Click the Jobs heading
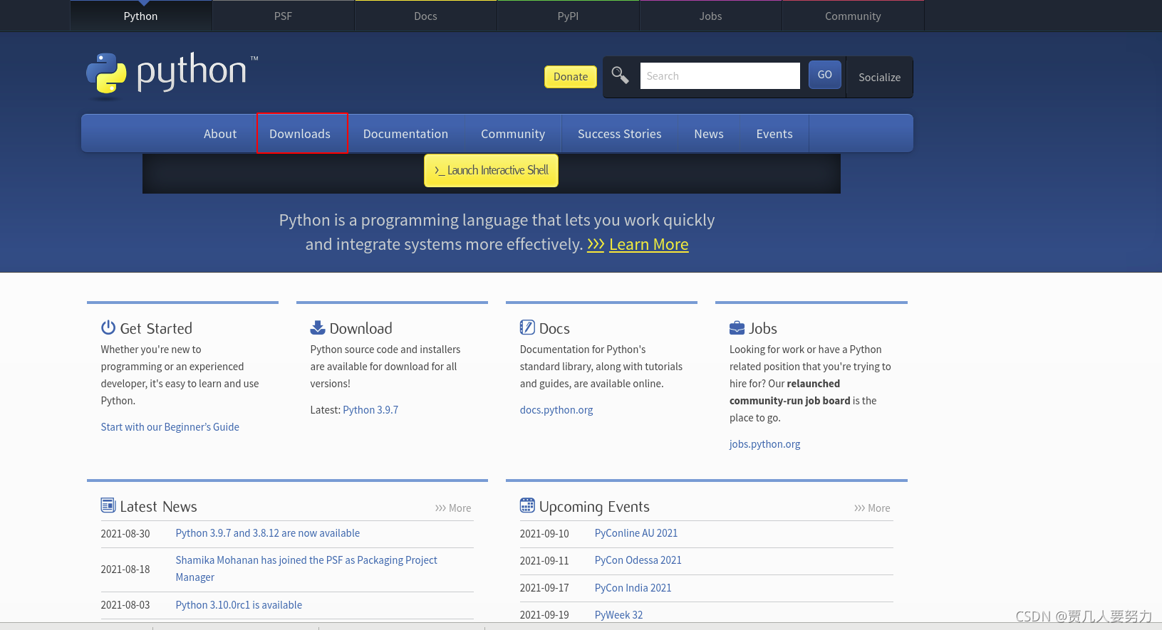This screenshot has width=1162, height=630. [763, 328]
